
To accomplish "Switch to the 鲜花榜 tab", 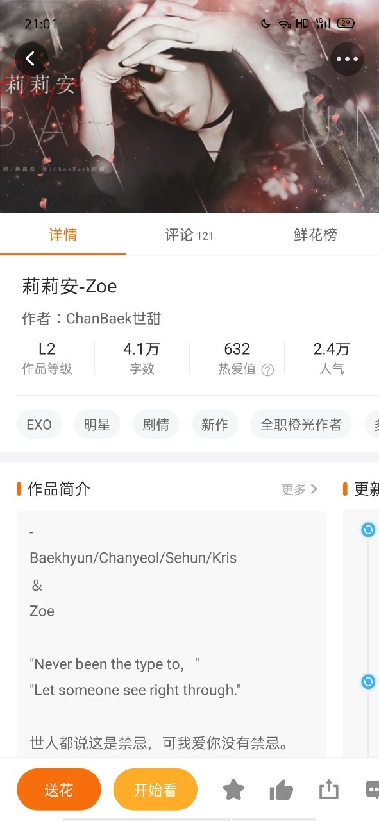I will (316, 235).
